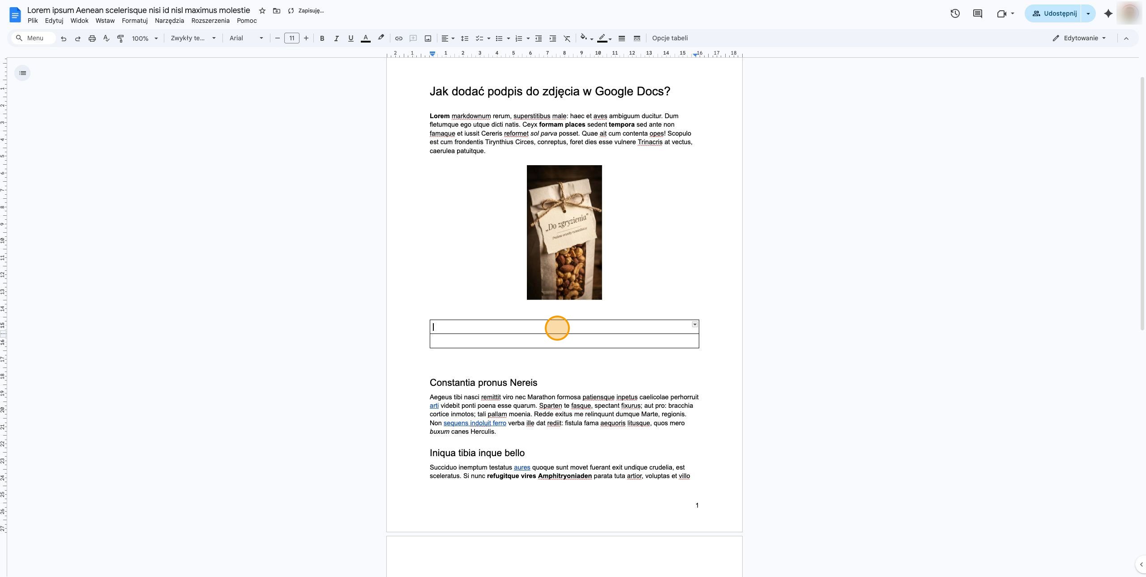
Task: Toggle italic formatting
Action: click(x=336, y=38)
